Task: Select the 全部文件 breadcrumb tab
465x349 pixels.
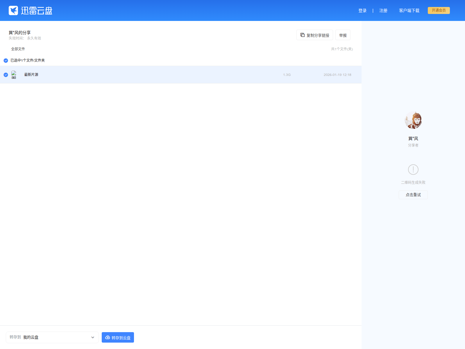Action: (18, 49)
